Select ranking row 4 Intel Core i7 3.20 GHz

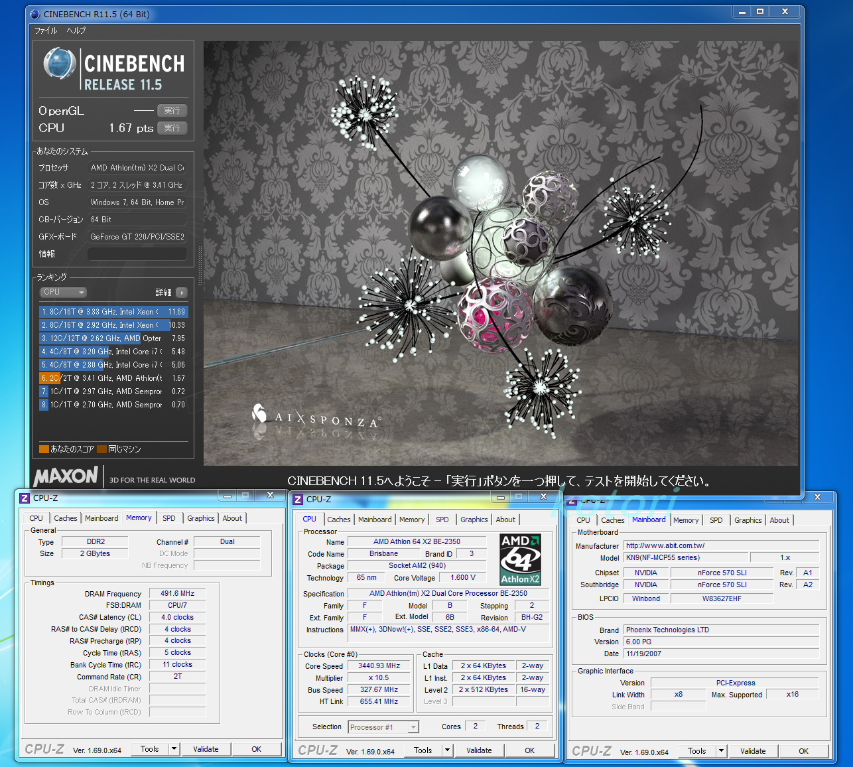tap(113, 352)
